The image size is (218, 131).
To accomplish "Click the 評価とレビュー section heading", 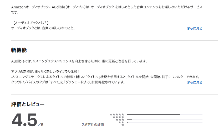I will (28, 104).
